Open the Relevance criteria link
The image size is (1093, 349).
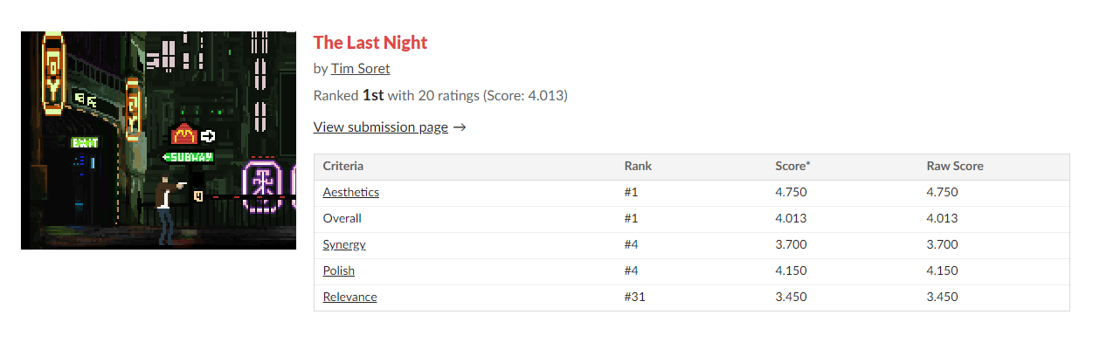349,297
